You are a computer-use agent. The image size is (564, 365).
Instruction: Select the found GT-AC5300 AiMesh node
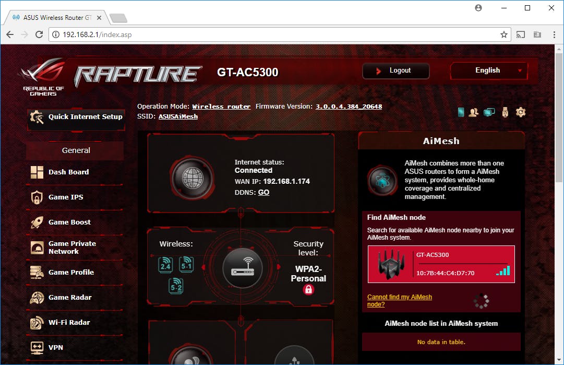[x=441, y=264]
